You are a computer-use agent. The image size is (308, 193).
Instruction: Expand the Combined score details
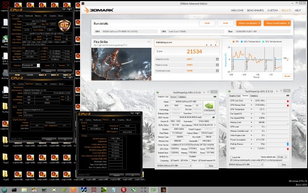coord(217,71)
